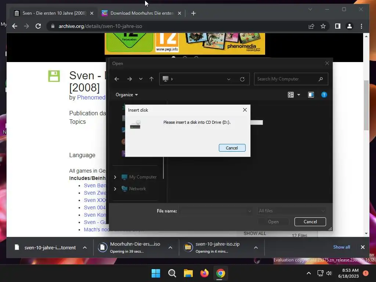Go up one folder level in Open dialog
The image size is (376, 282).
click(151, 79)
